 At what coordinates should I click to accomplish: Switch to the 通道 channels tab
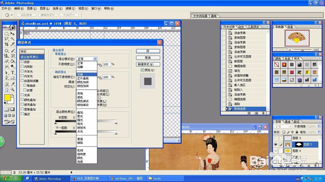(x=287, y=122)
